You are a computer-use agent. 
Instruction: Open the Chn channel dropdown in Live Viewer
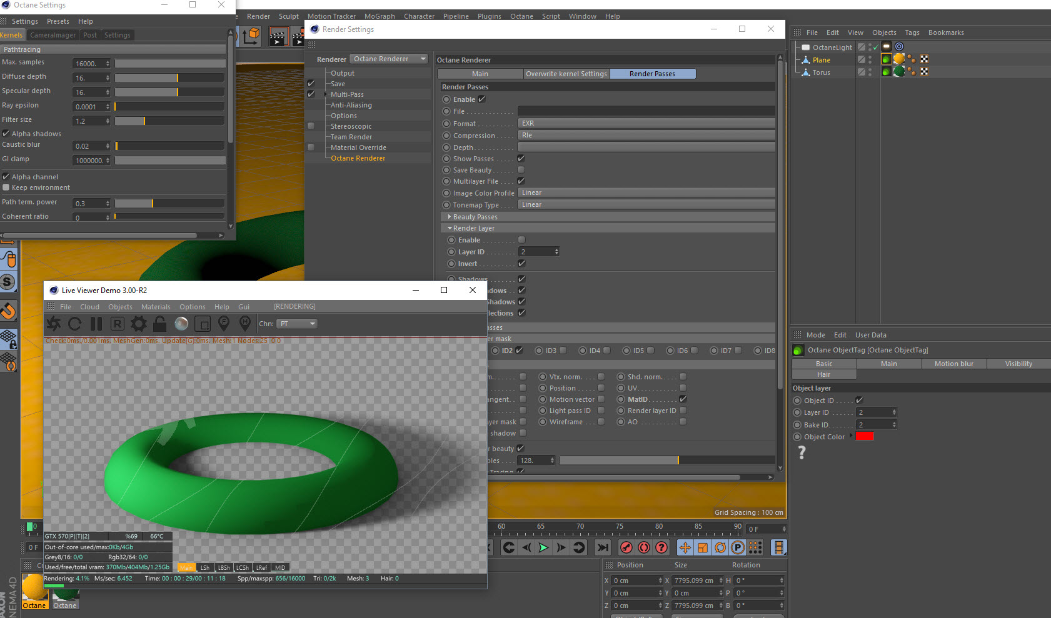pyautogui.click(x=297, y=324)
